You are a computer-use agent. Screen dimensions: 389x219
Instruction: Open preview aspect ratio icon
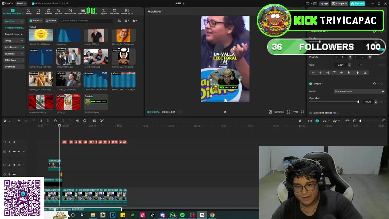(295, 112)
